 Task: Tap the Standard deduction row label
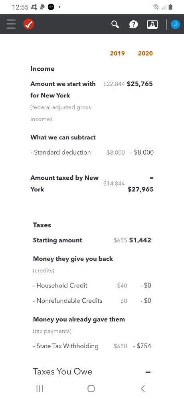click(x=61, y=152)
